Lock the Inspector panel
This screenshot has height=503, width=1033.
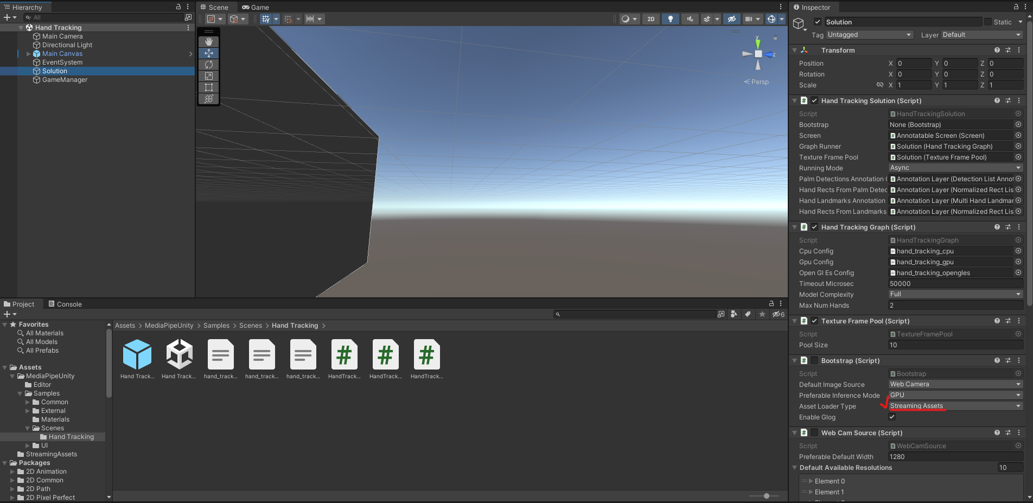(1016, 7)
